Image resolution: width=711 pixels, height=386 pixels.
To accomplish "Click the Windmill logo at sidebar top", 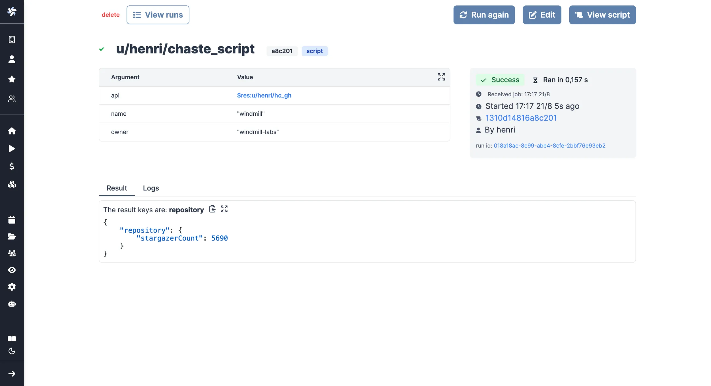I will 12,12.
